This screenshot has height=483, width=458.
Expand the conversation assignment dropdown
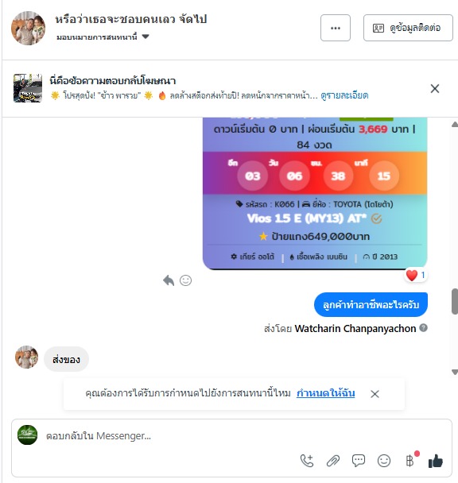tap(103, 37)
